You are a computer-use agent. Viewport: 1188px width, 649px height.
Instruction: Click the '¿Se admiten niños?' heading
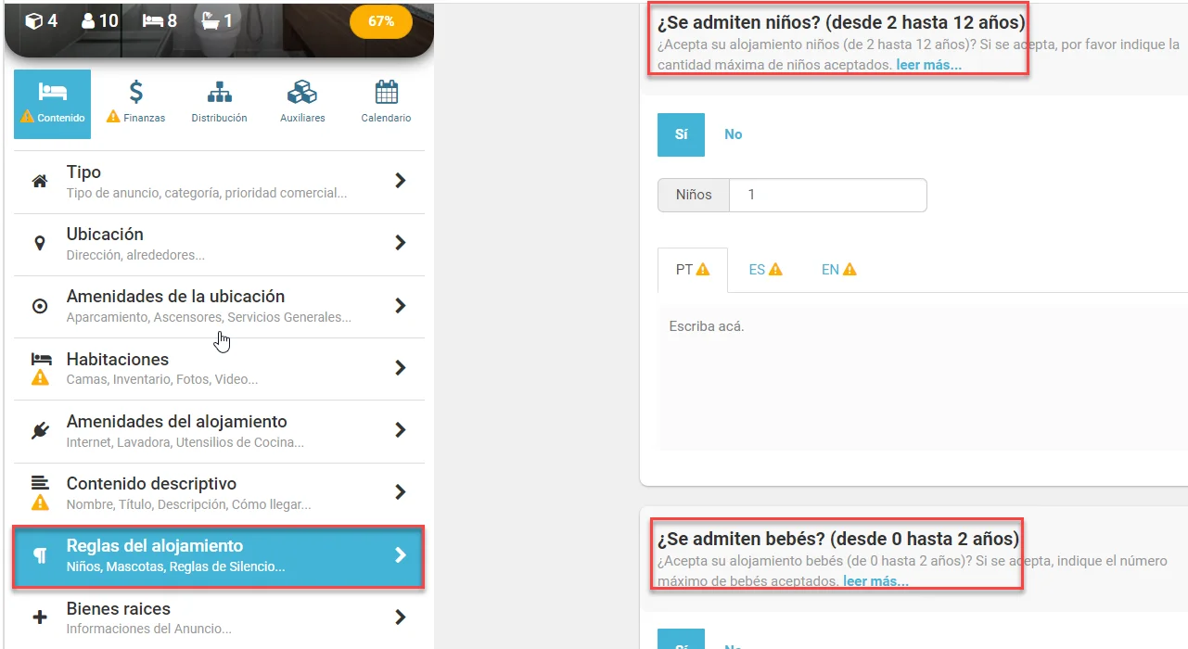tap(841, 22)
